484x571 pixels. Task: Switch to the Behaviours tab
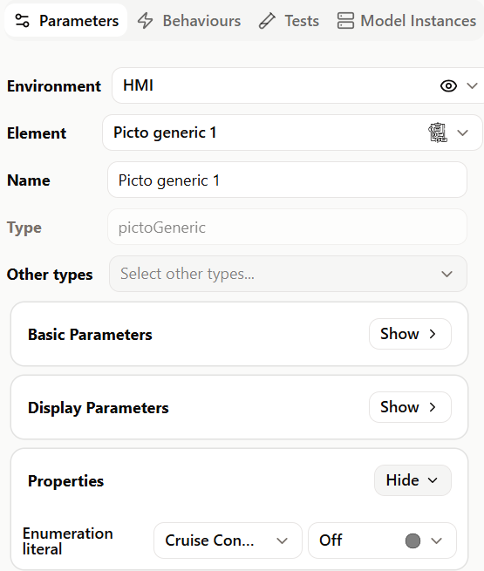pyautogui.click(x=189, y=20)
